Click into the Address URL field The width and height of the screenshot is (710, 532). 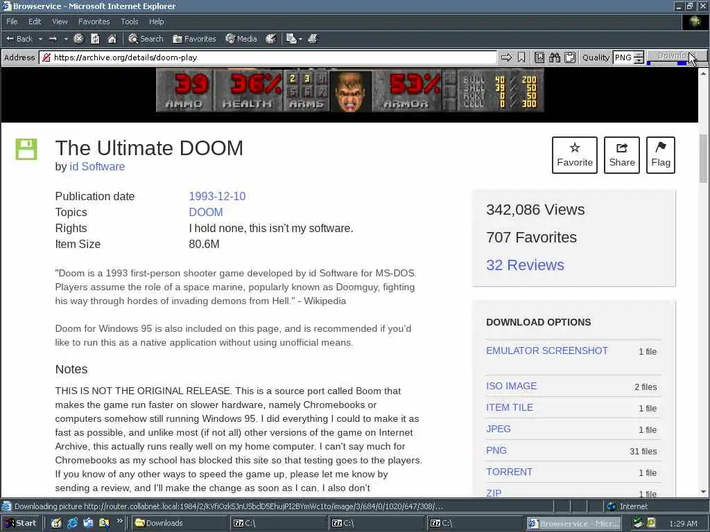click(x=268, y=57)
